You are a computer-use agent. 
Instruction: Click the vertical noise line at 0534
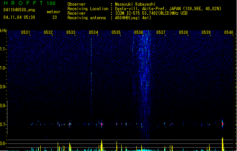[92, 76]
